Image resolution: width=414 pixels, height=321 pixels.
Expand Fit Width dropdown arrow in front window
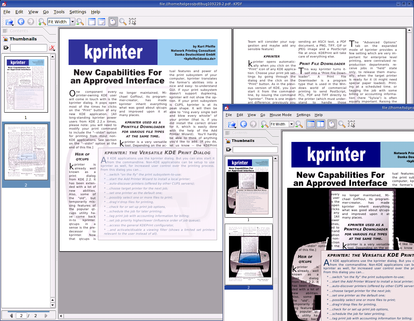(291, 124)
